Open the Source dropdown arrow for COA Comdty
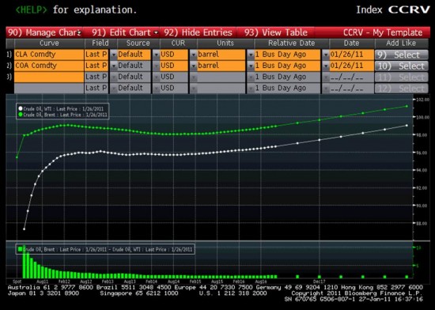Screen dimensions: 435x310 point(113,66)
